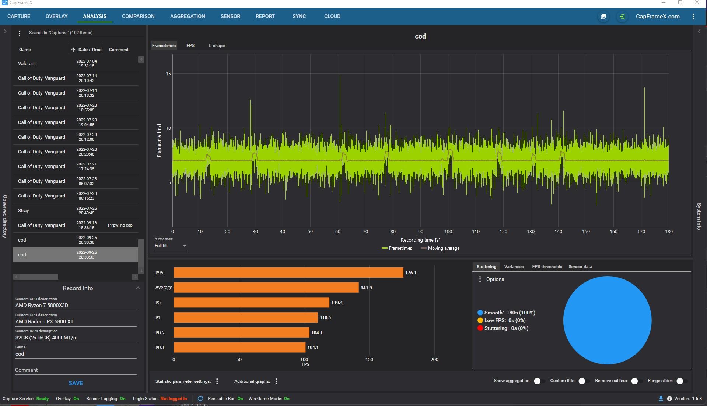Select Call of Duty: Vanguard 2022-07-21 capture
This screenshot has height=406, width=707.
(76, 167)
